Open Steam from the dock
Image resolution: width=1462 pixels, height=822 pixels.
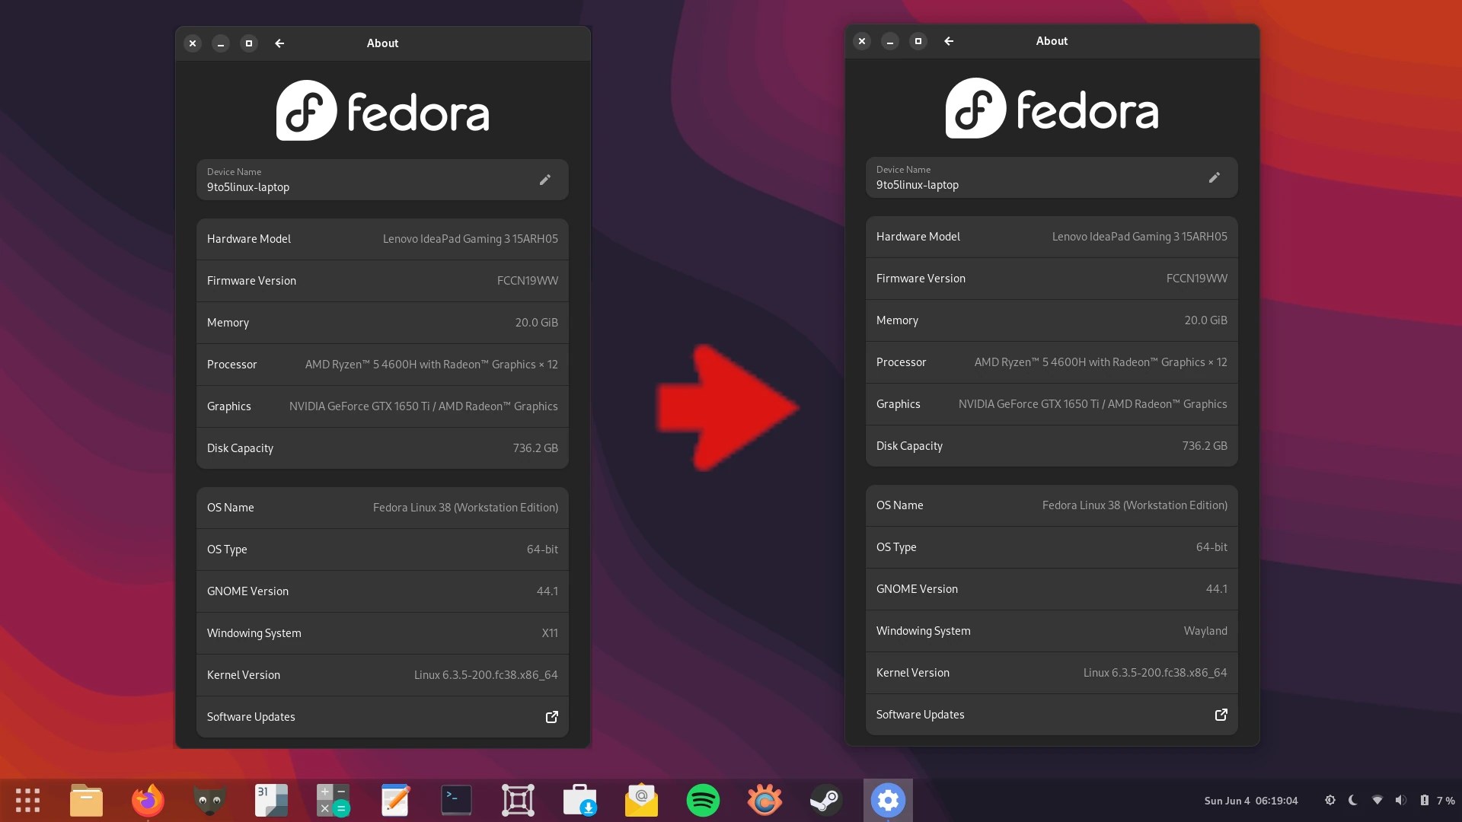pos(825,800)
